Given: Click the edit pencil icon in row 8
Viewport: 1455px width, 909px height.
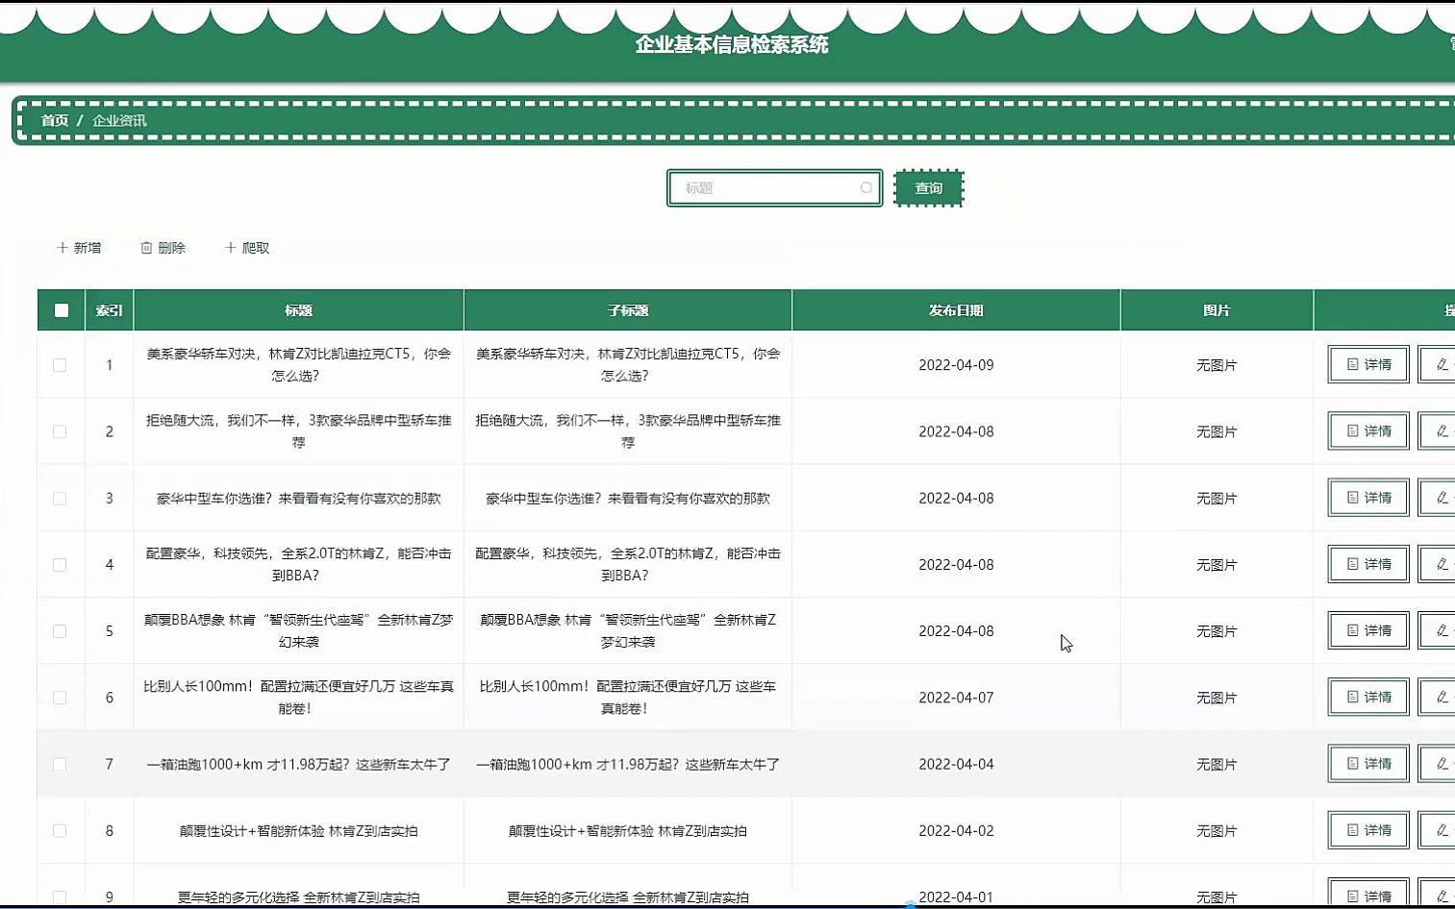Looking at the screenshot, I should (x=1442, y=829).
